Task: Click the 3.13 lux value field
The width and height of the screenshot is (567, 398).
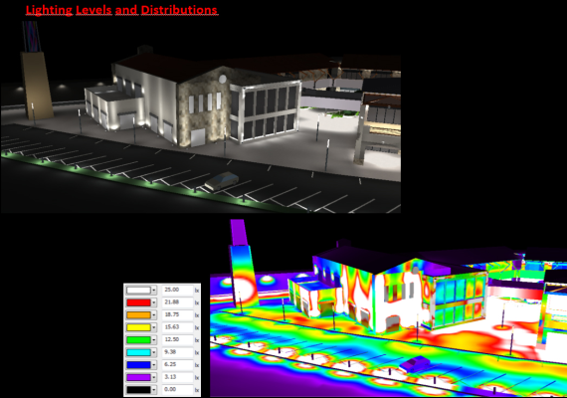Action: (x=177, y=377)
